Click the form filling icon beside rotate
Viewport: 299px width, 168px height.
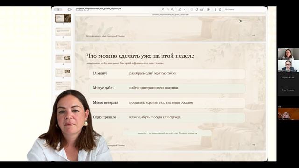click(201, 9)
